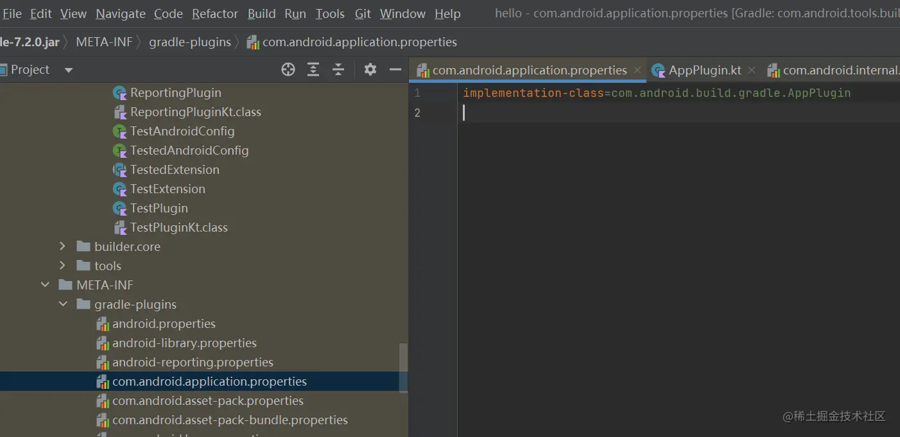Open the Git menu

(363, 13)
